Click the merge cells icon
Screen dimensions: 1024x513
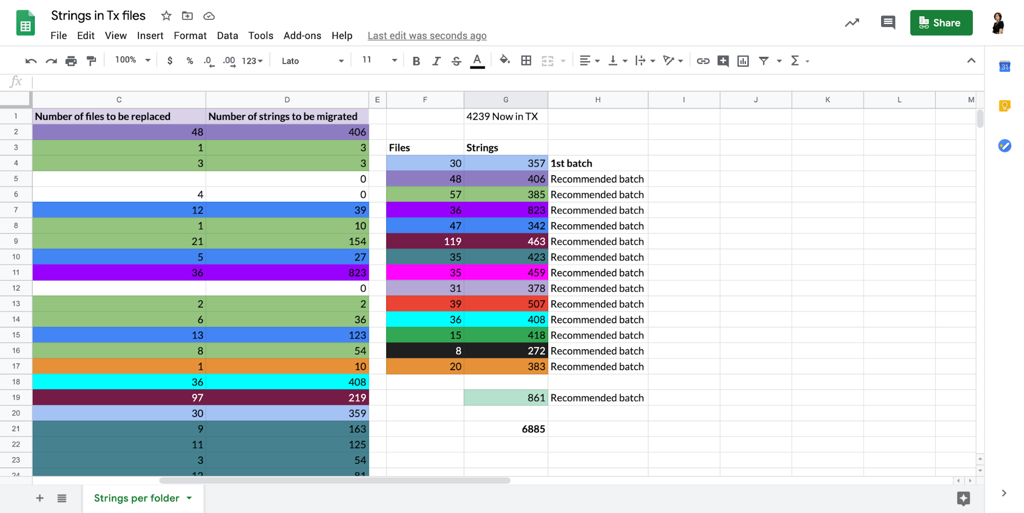coord(547,61)
